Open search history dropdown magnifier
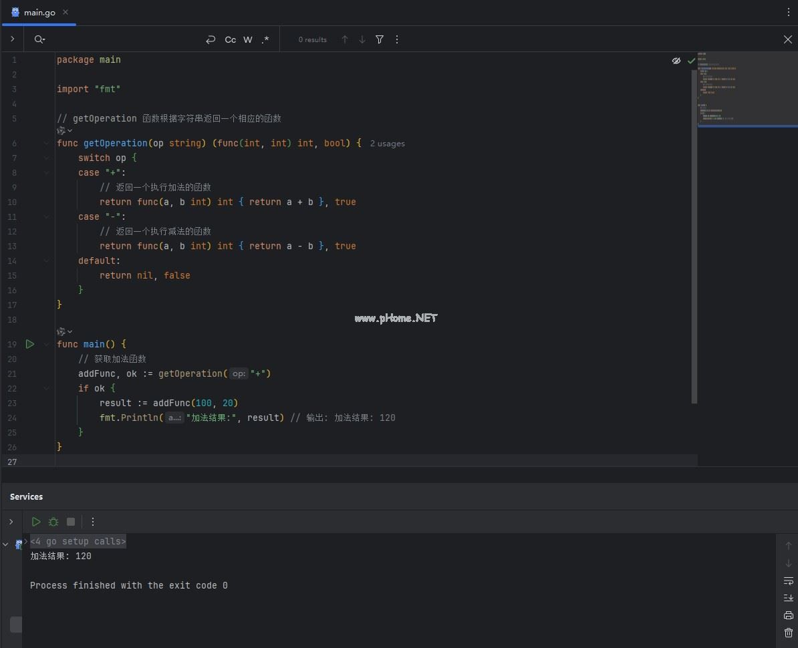This screenshot has width=798, height=648. click(x=39, y=39)
